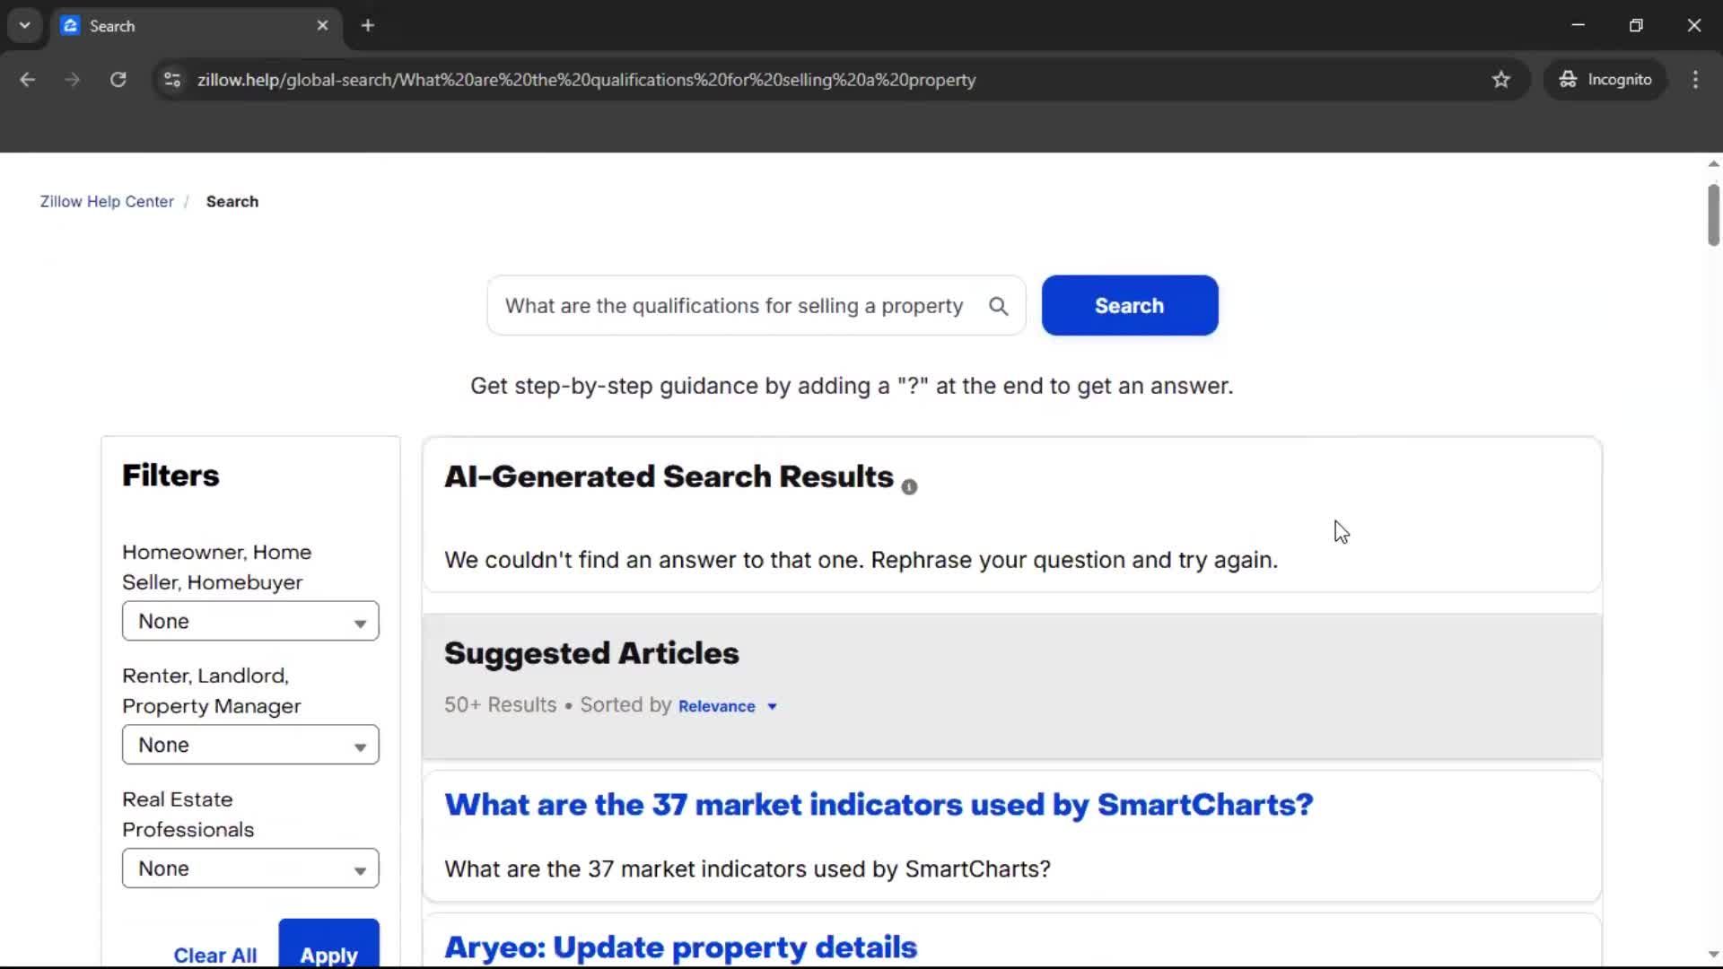The width and height of the screenshot is (1723, 969).
Task: Open the browser three-dot menu
Action: [x=1695, y=79]
